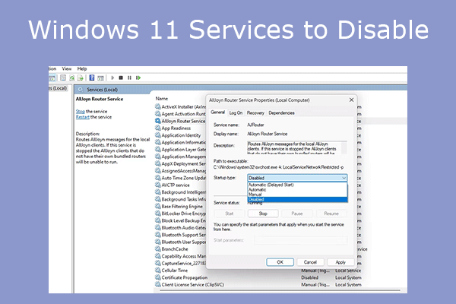Click the Refresh toolbar icon
Screen dimensions: 456x304
click(72, 78)
